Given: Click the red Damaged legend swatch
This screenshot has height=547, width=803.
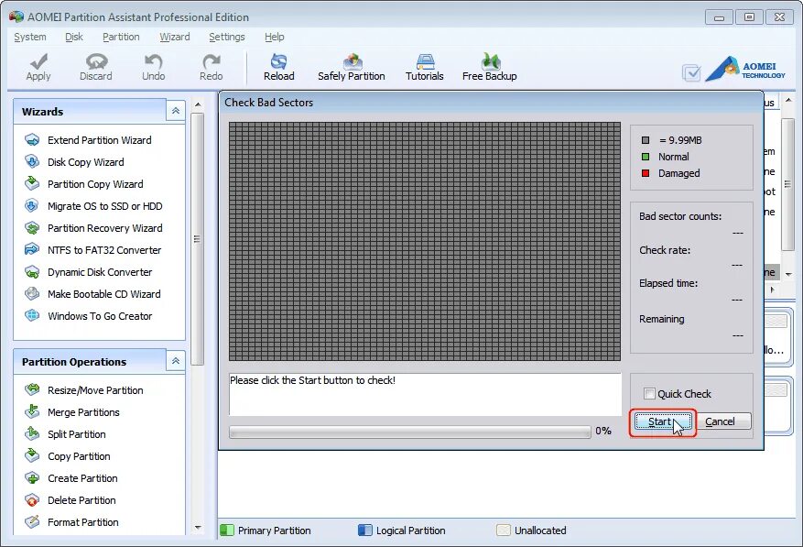Looking at the screenshot, I should click(x=646, y=173).
